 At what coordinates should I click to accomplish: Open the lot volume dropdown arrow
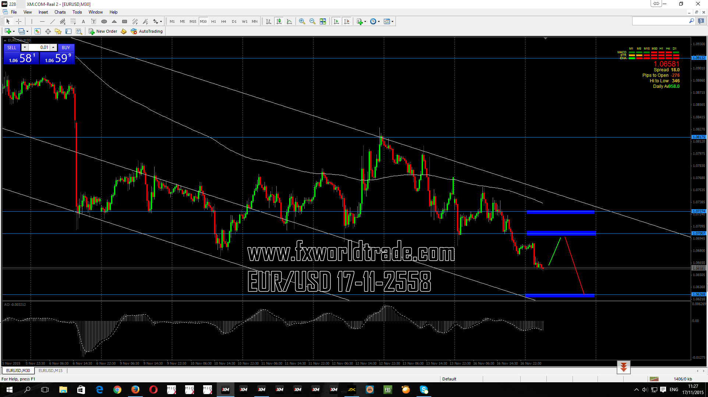click(x=25, y=47)
